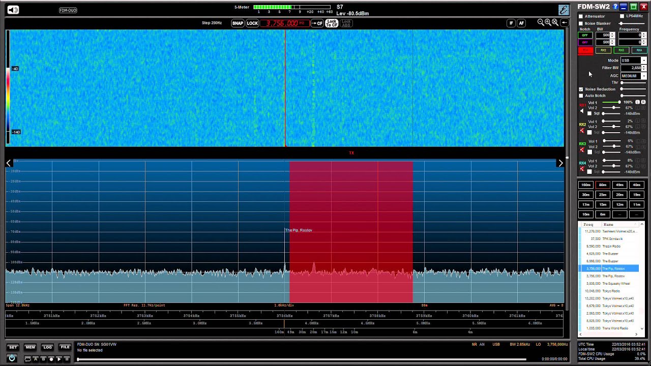Toggle the LOCK frequency button

click(252, 23)
